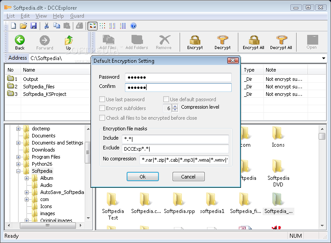Screen dimensions: 331x243
Task: Toggle Use default password checkbox
Action: (166, 99)
